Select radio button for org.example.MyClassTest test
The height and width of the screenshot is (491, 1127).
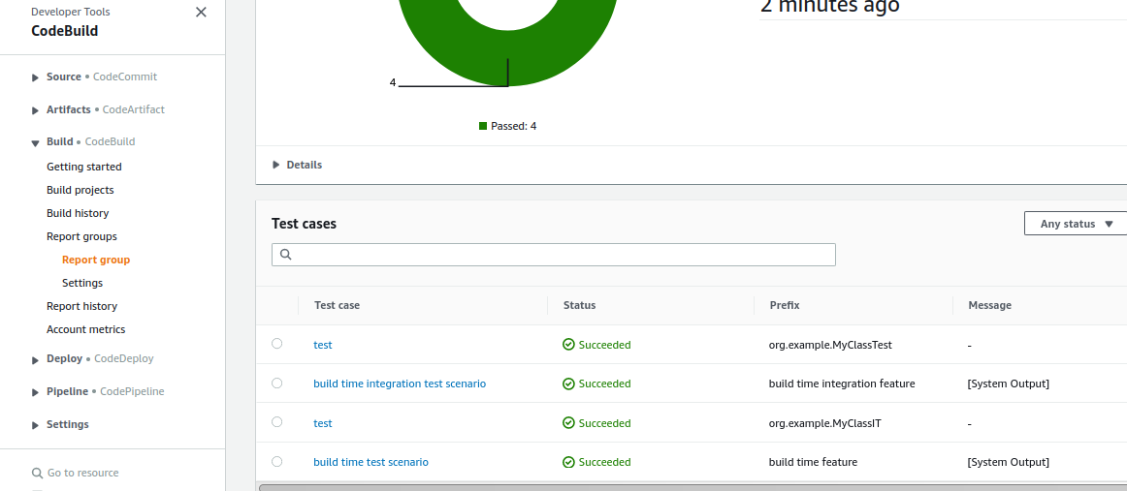coord(277,344)
